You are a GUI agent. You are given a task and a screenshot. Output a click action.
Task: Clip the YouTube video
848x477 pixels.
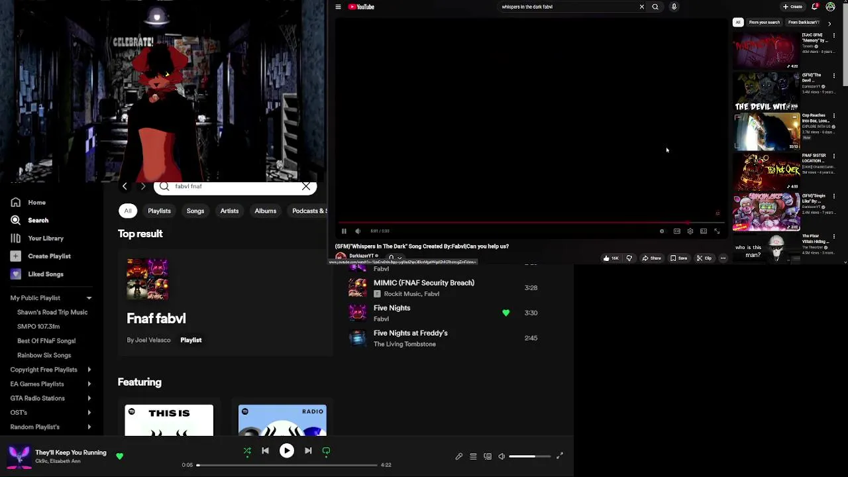click(704, 258)
